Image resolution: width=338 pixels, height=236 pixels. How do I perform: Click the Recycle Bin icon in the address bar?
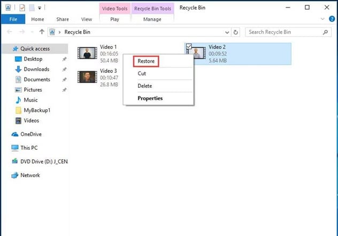pos(52,32)
